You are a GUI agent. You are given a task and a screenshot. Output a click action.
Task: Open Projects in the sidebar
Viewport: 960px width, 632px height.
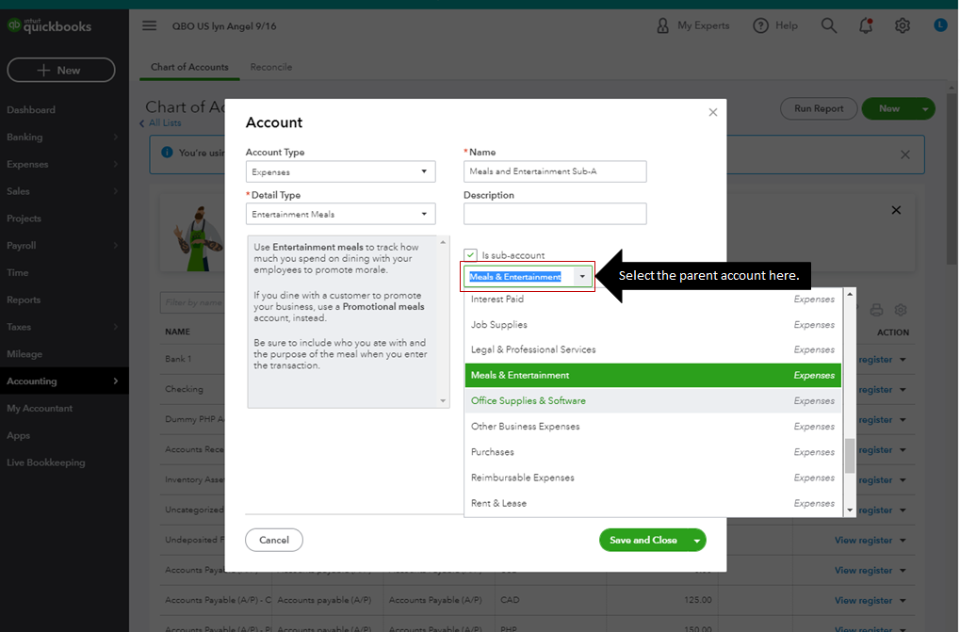[24, 219]
